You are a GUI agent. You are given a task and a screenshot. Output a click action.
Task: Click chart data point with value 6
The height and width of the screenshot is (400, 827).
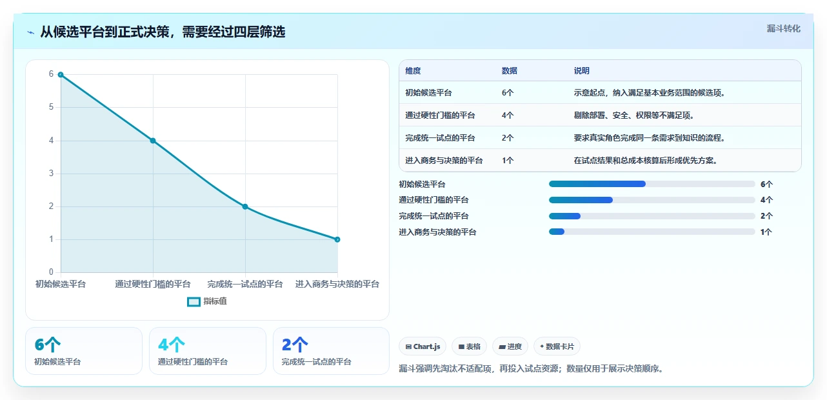tap(61, 75)
